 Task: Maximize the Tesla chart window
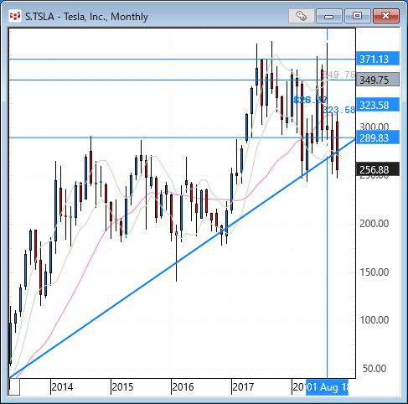357,16
